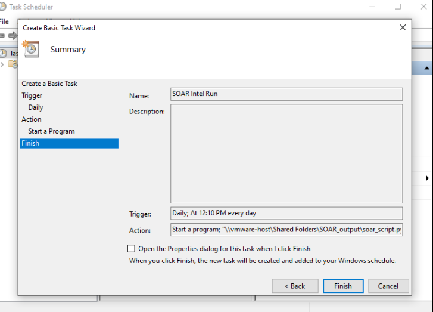433x312 pixels.
Task: Minimize the Task Scheduler window
Action: tap(372, 7)
